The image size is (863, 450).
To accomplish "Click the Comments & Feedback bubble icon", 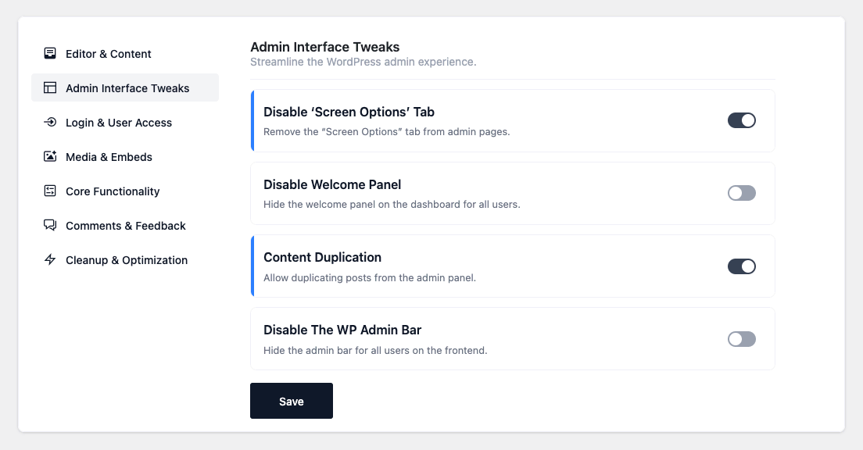I will pyautogui.click(x=50, y=226).
